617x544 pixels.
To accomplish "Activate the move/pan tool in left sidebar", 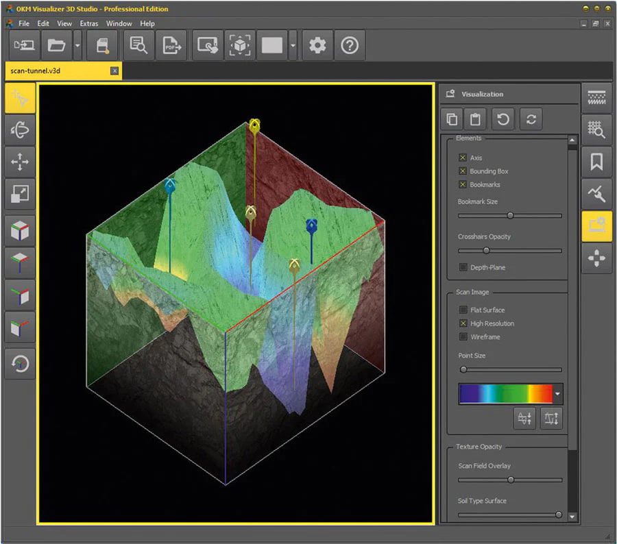I will tap(20, 162).
